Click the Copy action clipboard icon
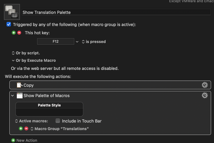Image resolution: width=214 pixels, height=143 pixels. point(20,85)
